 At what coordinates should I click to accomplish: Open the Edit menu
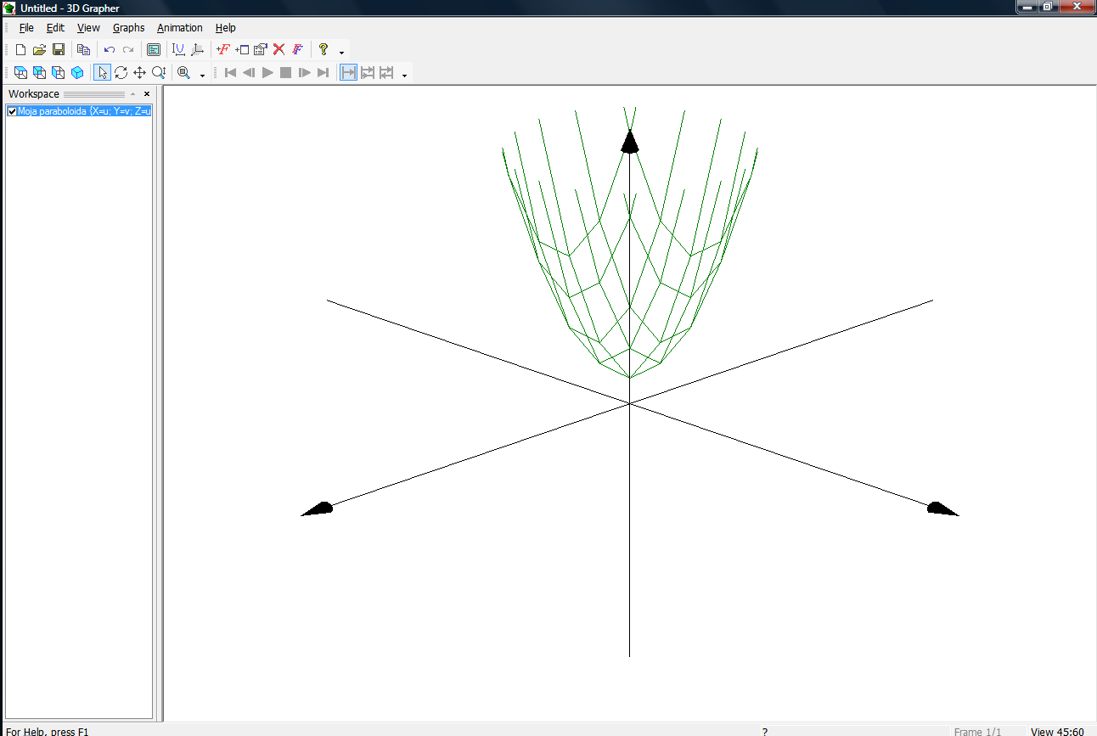(55, 28)
